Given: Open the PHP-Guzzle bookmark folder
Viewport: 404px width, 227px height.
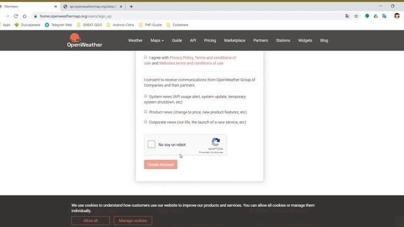Looking at the screenshot, I should click(x=150, y=25).
